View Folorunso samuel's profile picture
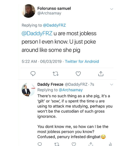122x146 pixels. pyautogui.click(x=28, y=11)
